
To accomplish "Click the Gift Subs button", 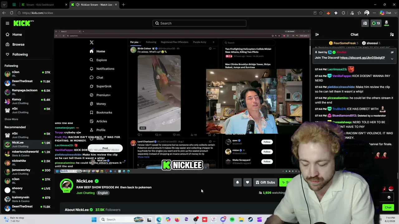I will click(265, 182).
